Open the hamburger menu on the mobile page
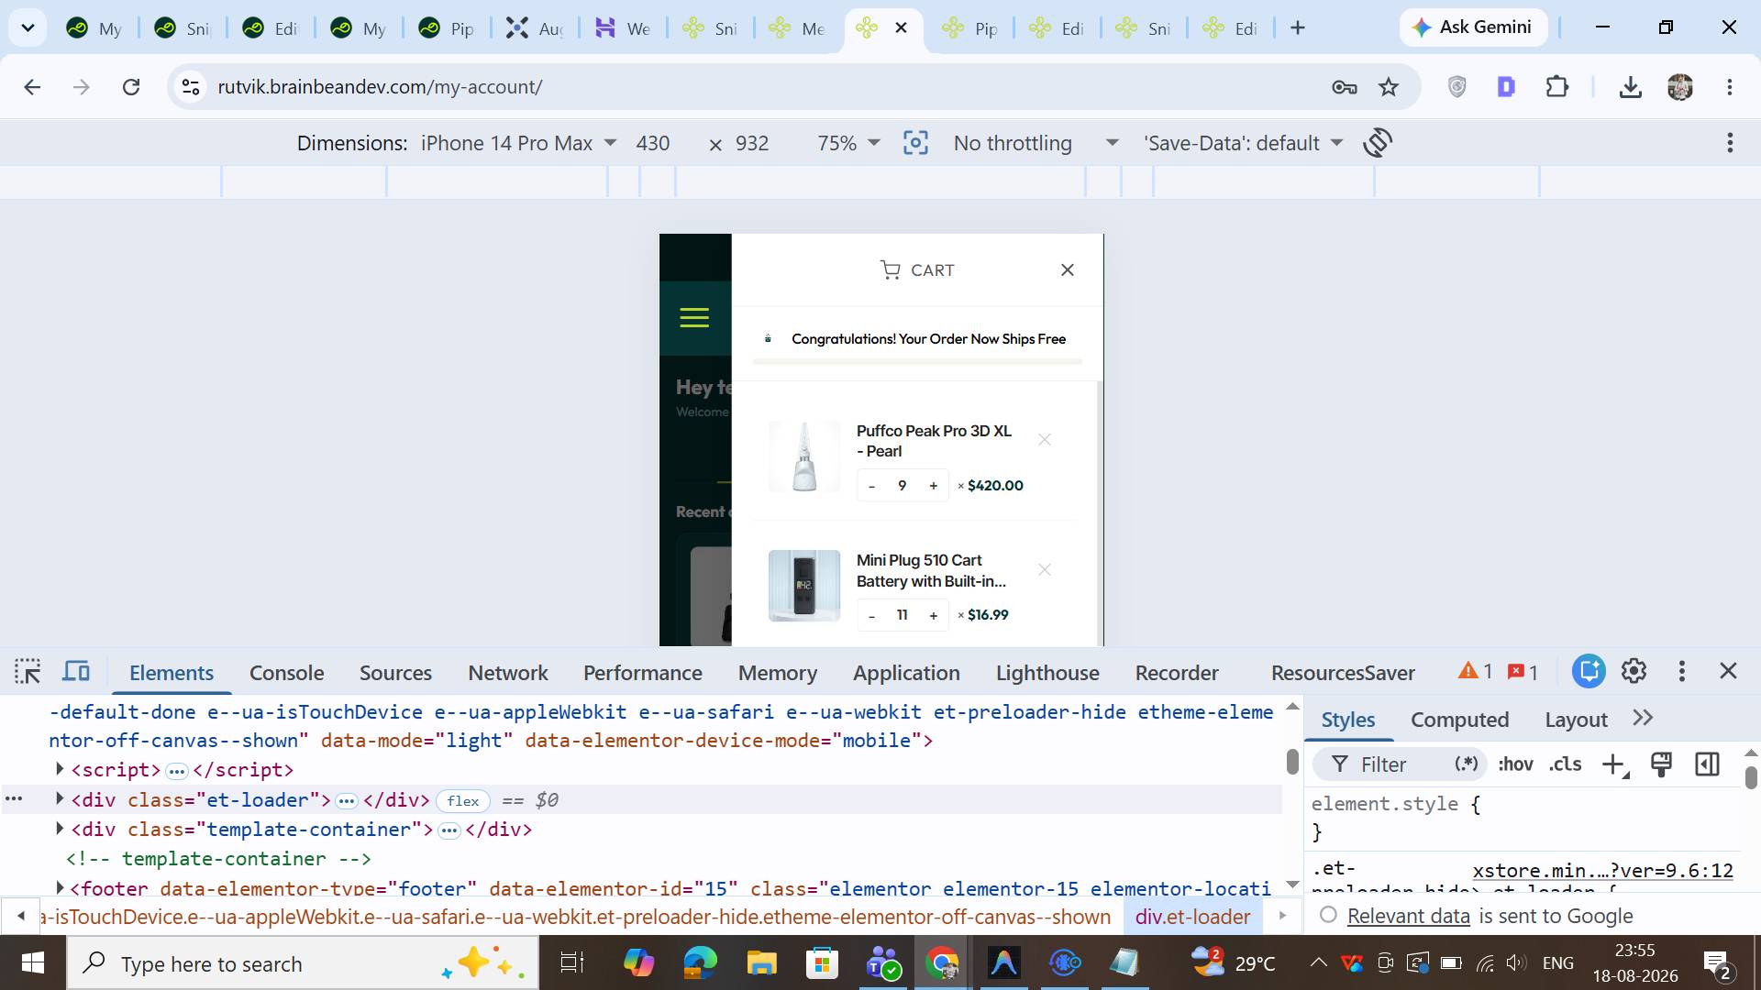The image size is (1761, 990). [x=694, y=318]
